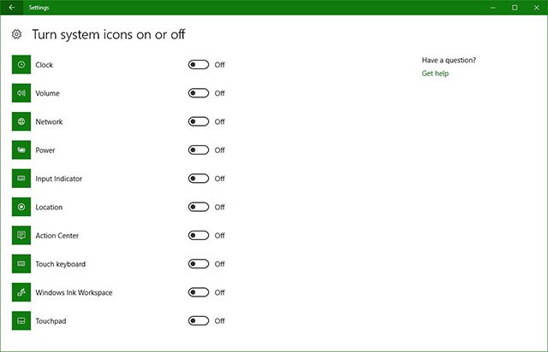Click the Touch keyboard icon
The width and height of the screenshot is (548, 352).
point(21,264)
